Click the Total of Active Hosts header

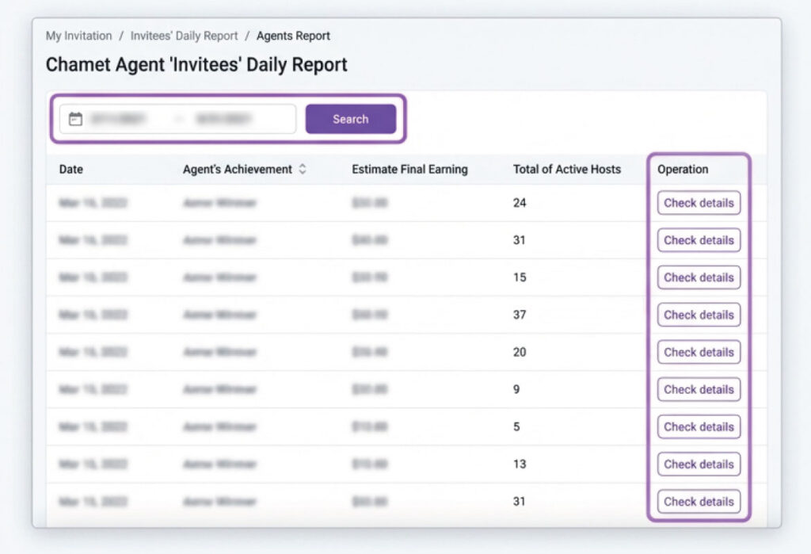coord(566,169)
